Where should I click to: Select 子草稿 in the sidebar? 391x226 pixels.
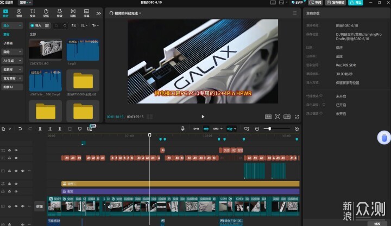click(8, 43)
